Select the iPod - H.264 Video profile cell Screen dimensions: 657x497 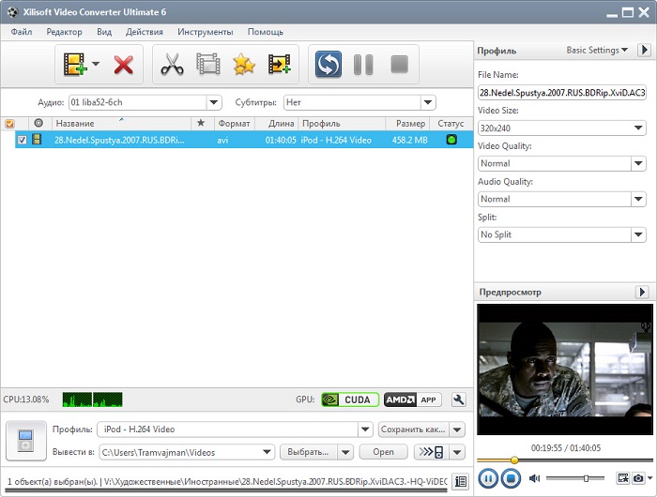336,141
